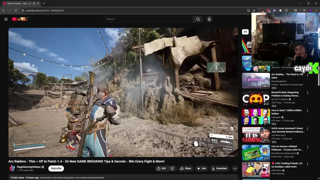This screenshot has width=320, height=180.
Task: Open Discord's Most Disgusting Problem thumbnail
Action: point(256,98)
